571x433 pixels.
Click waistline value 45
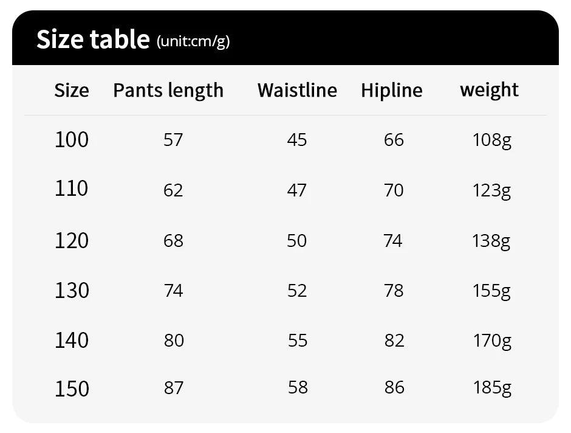[297, 140]
